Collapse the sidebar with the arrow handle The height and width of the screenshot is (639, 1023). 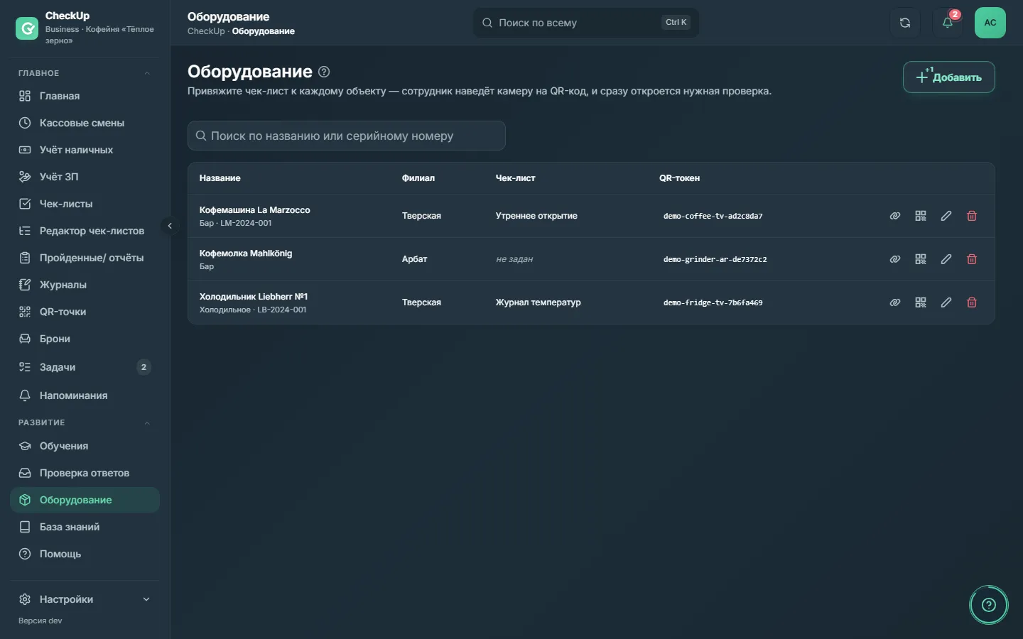pos(170,226)
